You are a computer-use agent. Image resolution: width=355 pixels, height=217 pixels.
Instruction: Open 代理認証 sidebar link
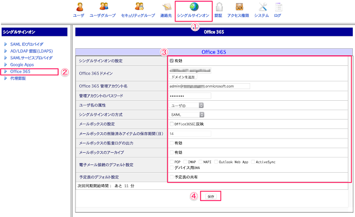coord(18,78)
